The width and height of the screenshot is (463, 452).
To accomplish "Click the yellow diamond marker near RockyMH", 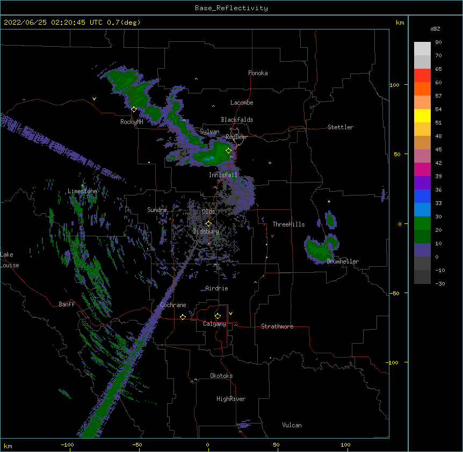I will [x=134, y=110].
